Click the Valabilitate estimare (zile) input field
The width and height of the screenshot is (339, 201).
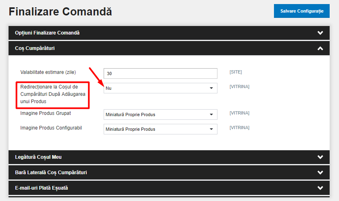pos(161,73)
